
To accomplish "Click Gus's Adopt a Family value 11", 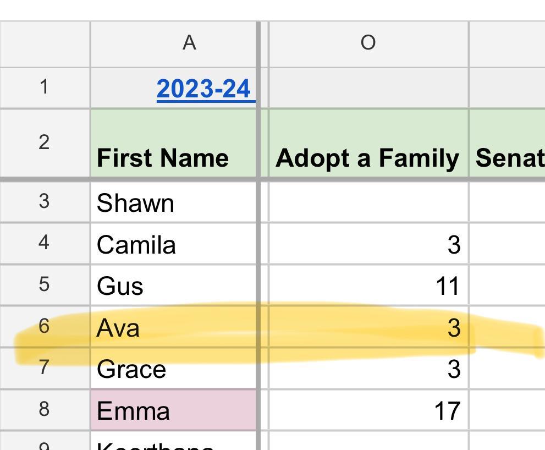I will [x=368, y=286].
